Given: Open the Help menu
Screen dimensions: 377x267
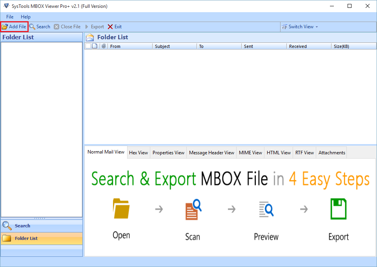Looking at the screenshot, I should 25,17.
